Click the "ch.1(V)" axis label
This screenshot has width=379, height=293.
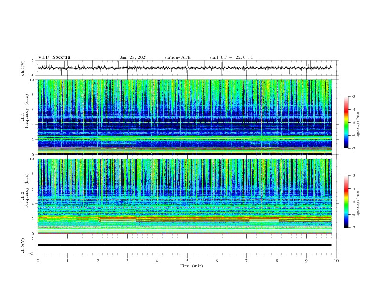(23, 68)
